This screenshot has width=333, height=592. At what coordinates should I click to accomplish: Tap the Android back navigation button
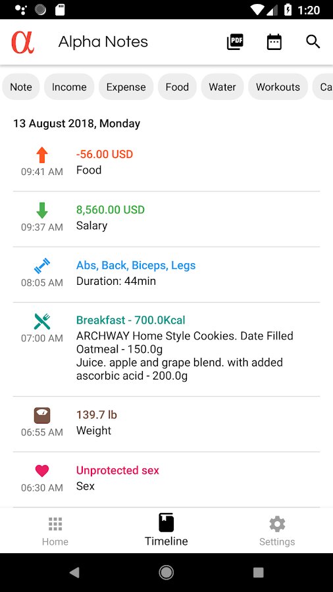[74, 572]
